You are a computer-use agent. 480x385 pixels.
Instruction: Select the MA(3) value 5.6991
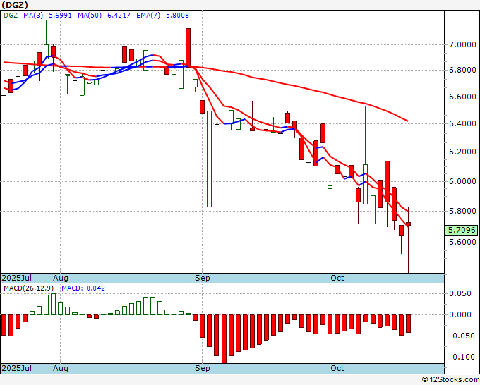[x=60, y=16]
